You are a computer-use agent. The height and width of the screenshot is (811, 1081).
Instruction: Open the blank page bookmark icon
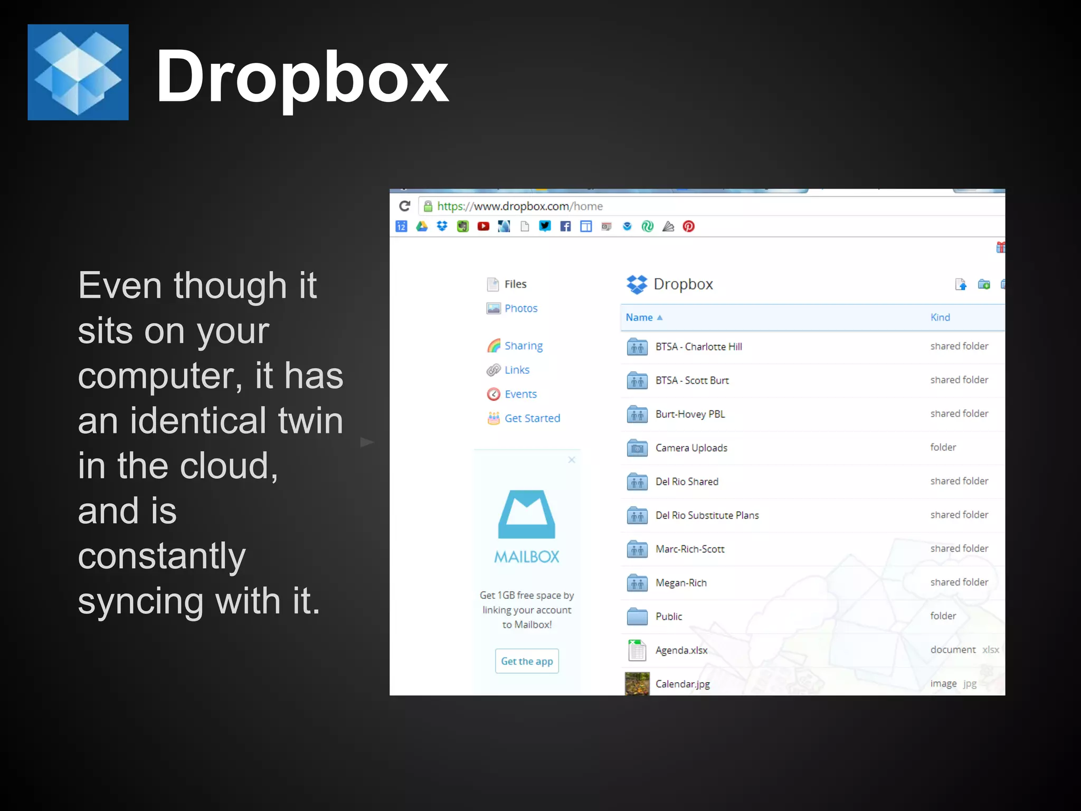click(x=525, y=227)
